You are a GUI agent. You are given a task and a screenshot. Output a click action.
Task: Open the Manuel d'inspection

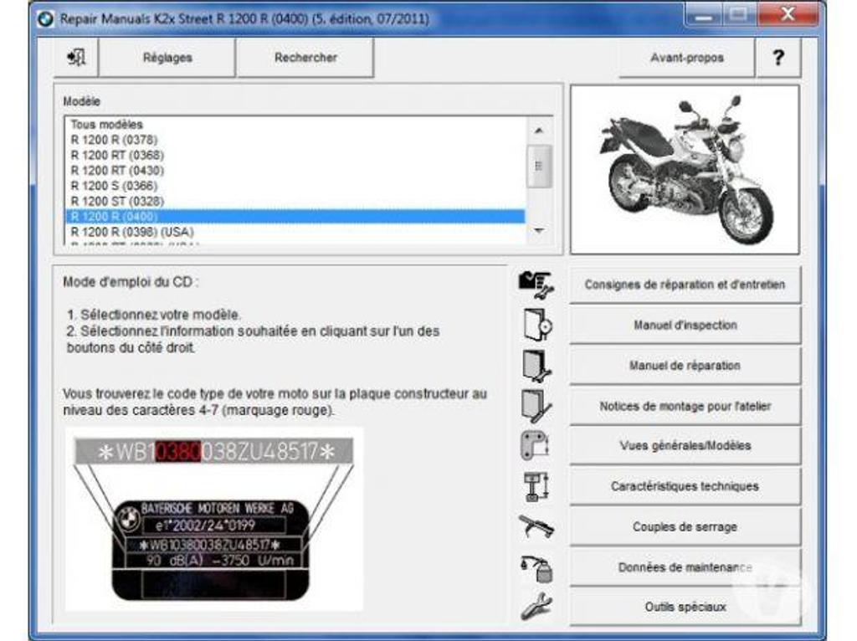coord(685,326)
